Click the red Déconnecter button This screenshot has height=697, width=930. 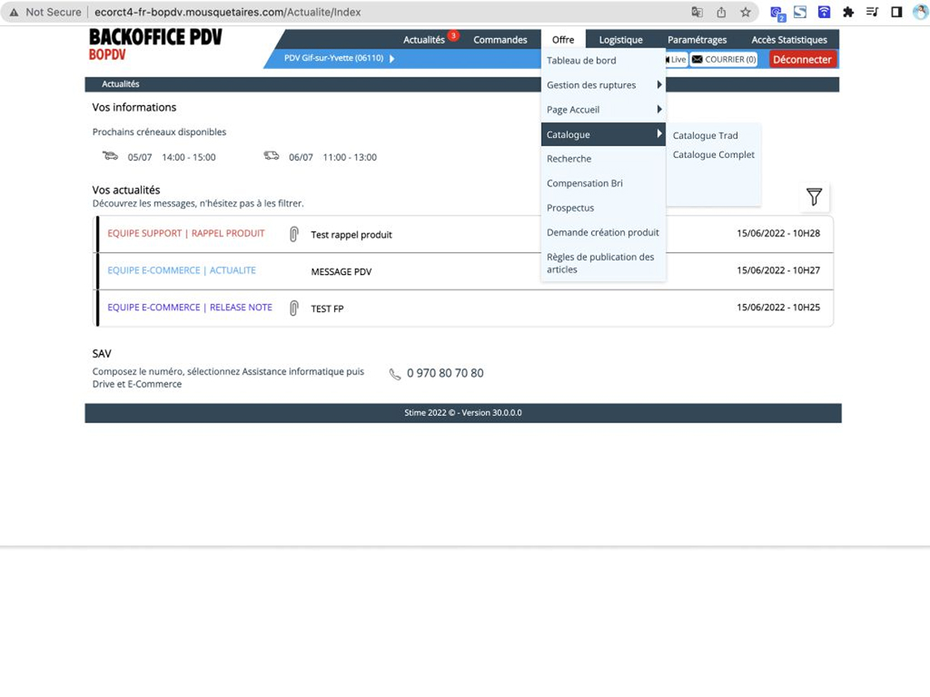click(801, 59)
